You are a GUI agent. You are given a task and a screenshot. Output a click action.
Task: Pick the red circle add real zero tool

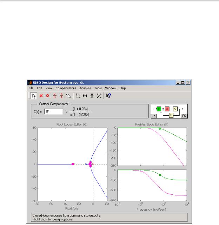(x=47, y=96)
